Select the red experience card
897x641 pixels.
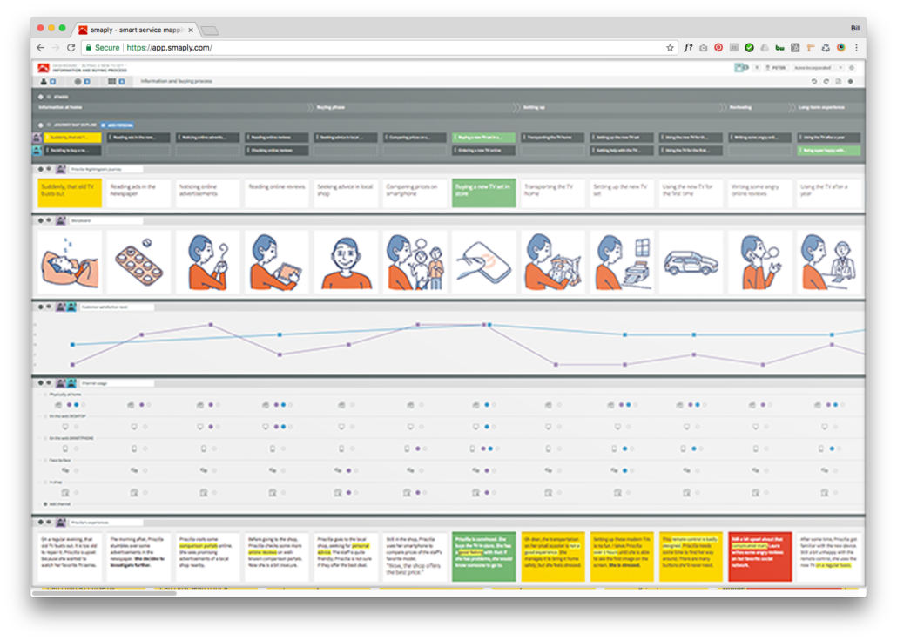coord(759,557)
